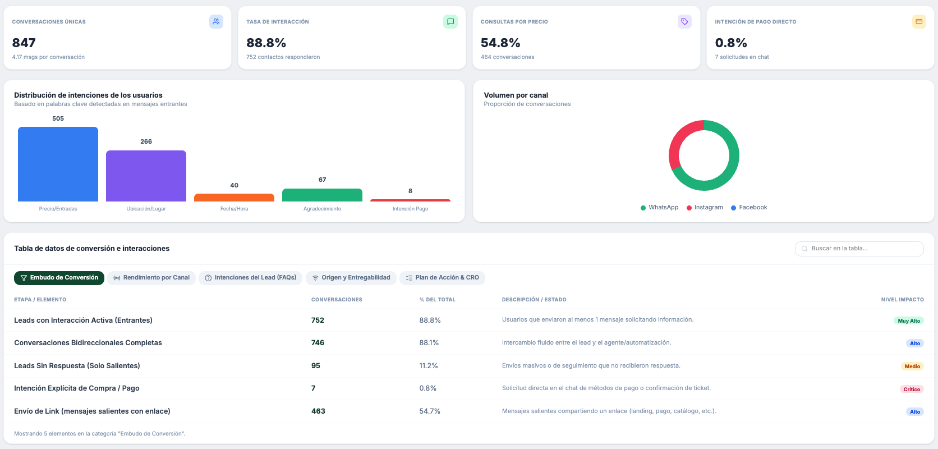The image size is (938, 449).
Task: Click the Crítico impact badge
Action: tap(912, 390)
